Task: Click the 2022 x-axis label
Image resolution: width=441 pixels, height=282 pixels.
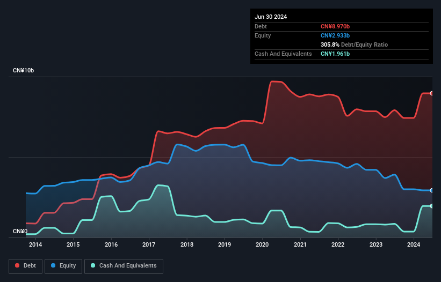Action: pos(338,244)
